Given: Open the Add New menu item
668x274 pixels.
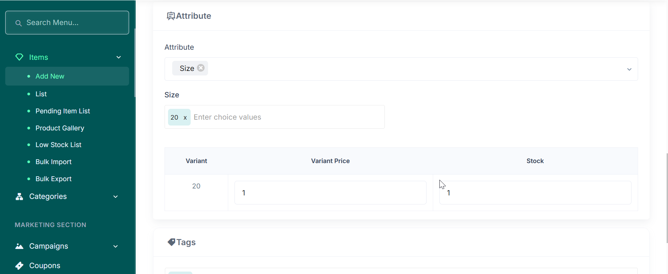Looking at the screenshot, I should pyautogui.click(x=50, y=76).
